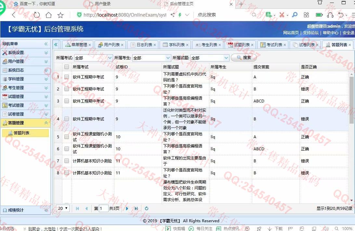Close the 菜单管理 tab

(90, 45)
